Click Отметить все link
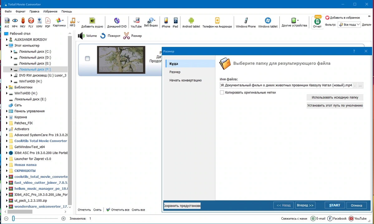Image resolution: width=374 pixels, height=224 pixels. coord(118,210)
